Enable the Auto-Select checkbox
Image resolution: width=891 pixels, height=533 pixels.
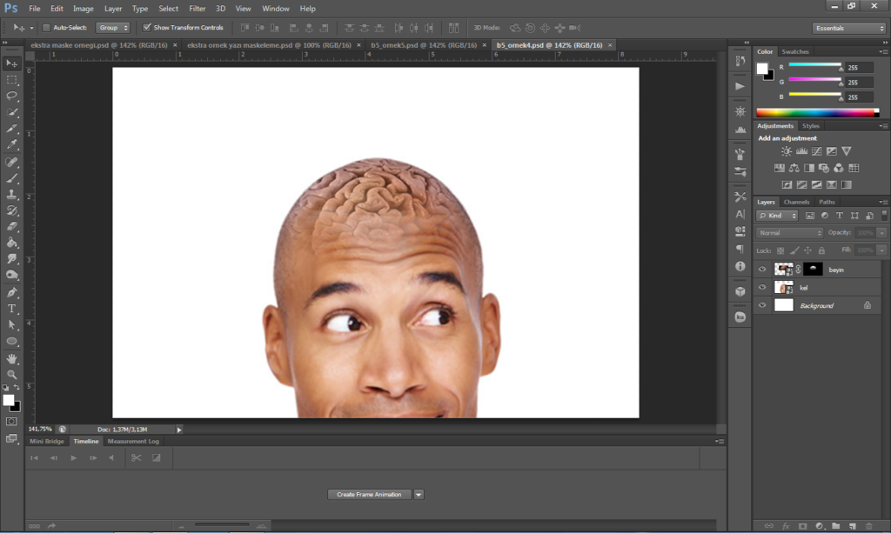coord(47,28)
